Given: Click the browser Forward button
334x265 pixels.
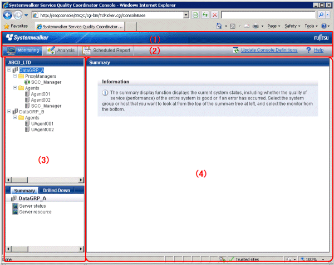Looking at the screenshot, I should click(18, 15).
